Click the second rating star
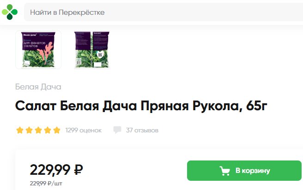Image resolution: width=303 pixels, height=190 pixels. (29, 130)
